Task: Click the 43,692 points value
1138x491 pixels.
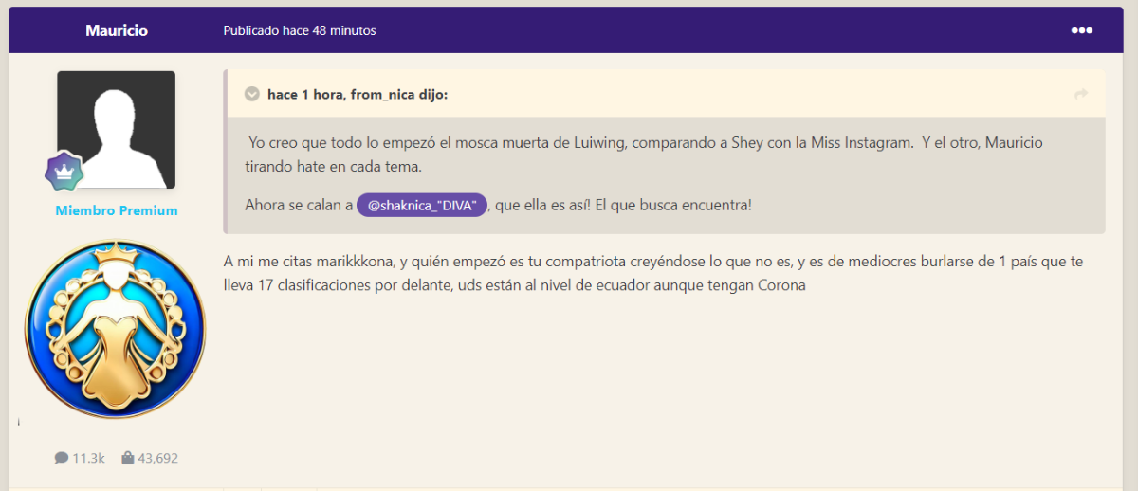Action: pos(158,458)
